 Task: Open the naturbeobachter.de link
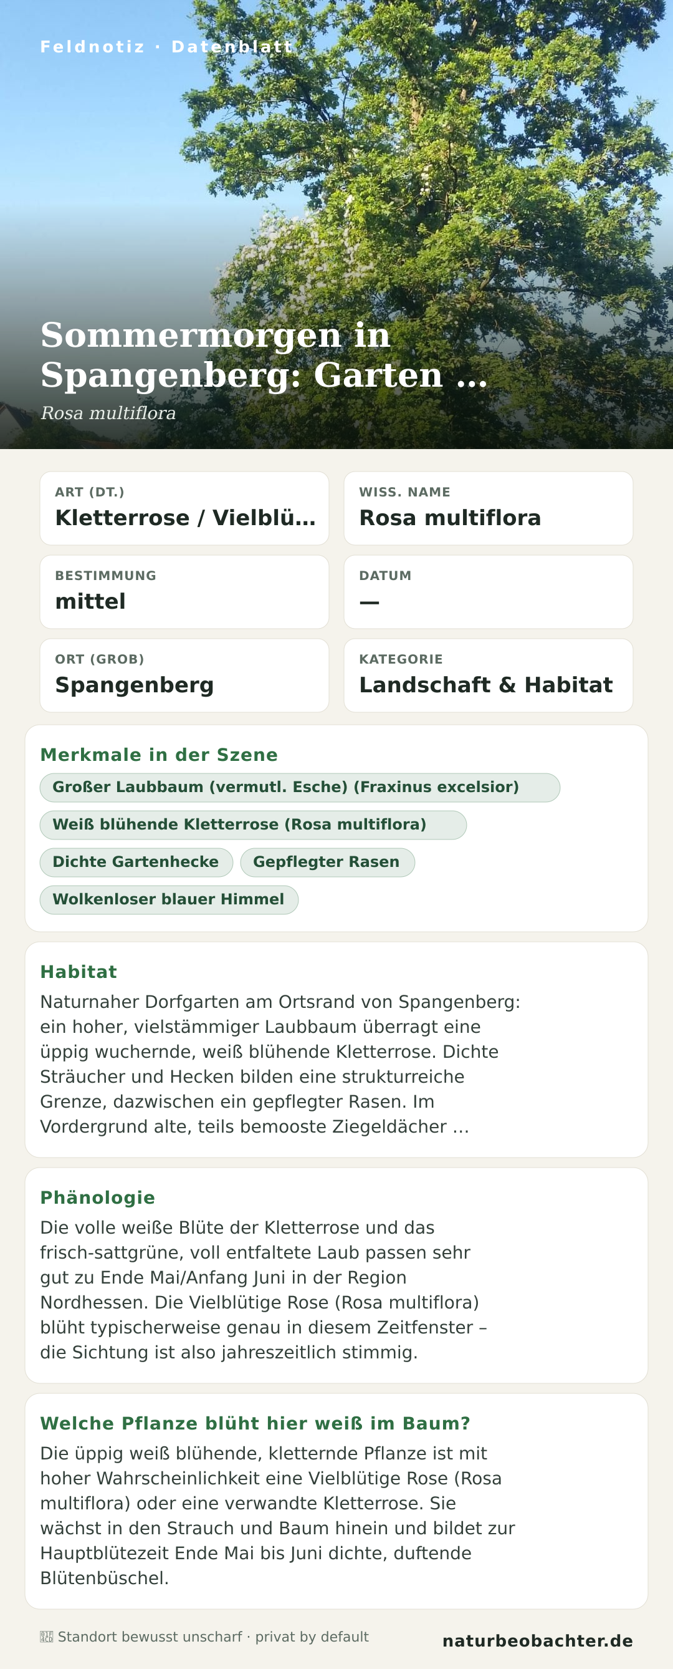click(537, 1641)
